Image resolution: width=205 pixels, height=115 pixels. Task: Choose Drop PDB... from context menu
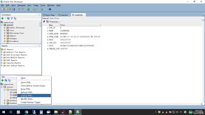pyautogui.click(x=34, y=89)
